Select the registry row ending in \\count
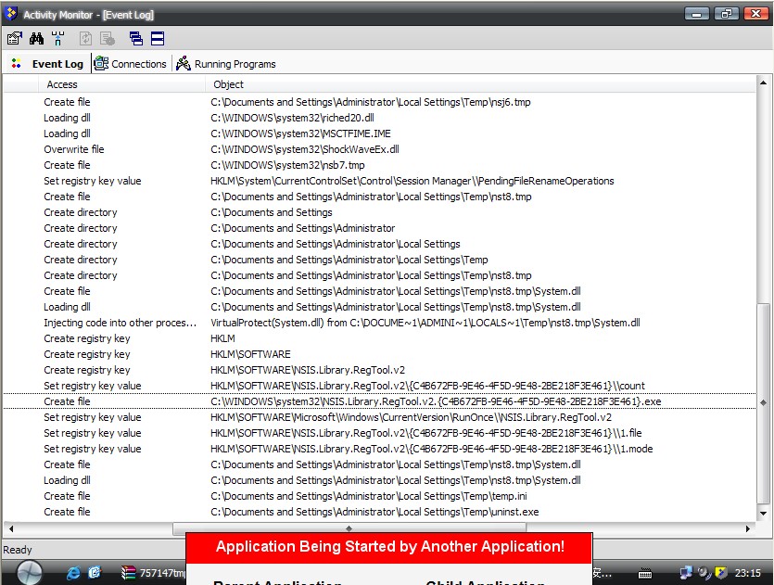This screenshot has width=774, height=585. [379, 386]
